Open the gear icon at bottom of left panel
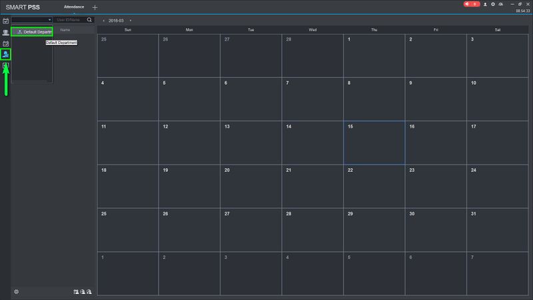The width and height of the screenshot is (533, 300). (x=16, y=291)
